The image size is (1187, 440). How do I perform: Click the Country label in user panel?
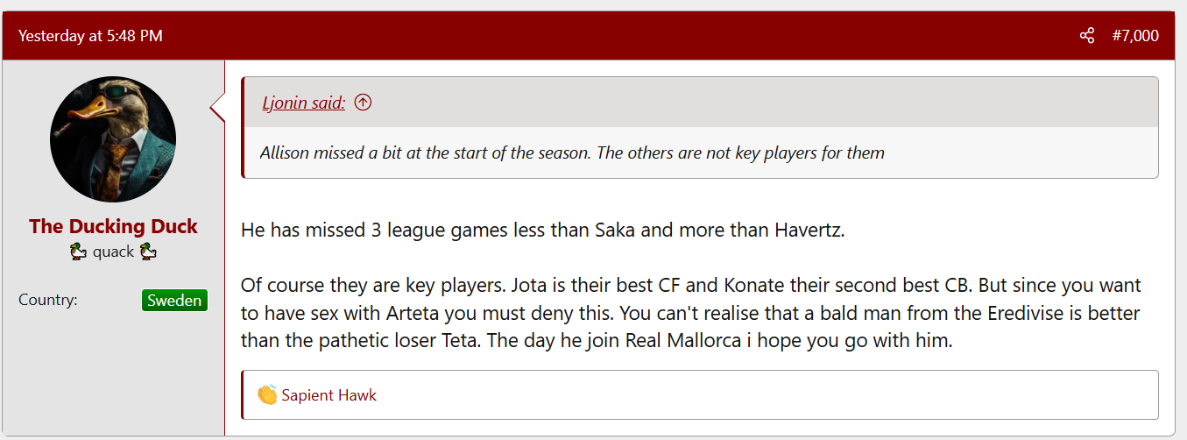48,300
